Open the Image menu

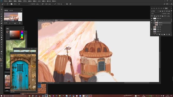point(15,1)
